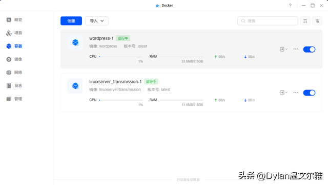
Task: Click the linuxserver_transmission-1 container name
Action: coord(115,82)
